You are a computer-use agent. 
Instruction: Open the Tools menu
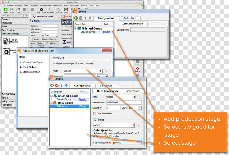coord(91,5)
